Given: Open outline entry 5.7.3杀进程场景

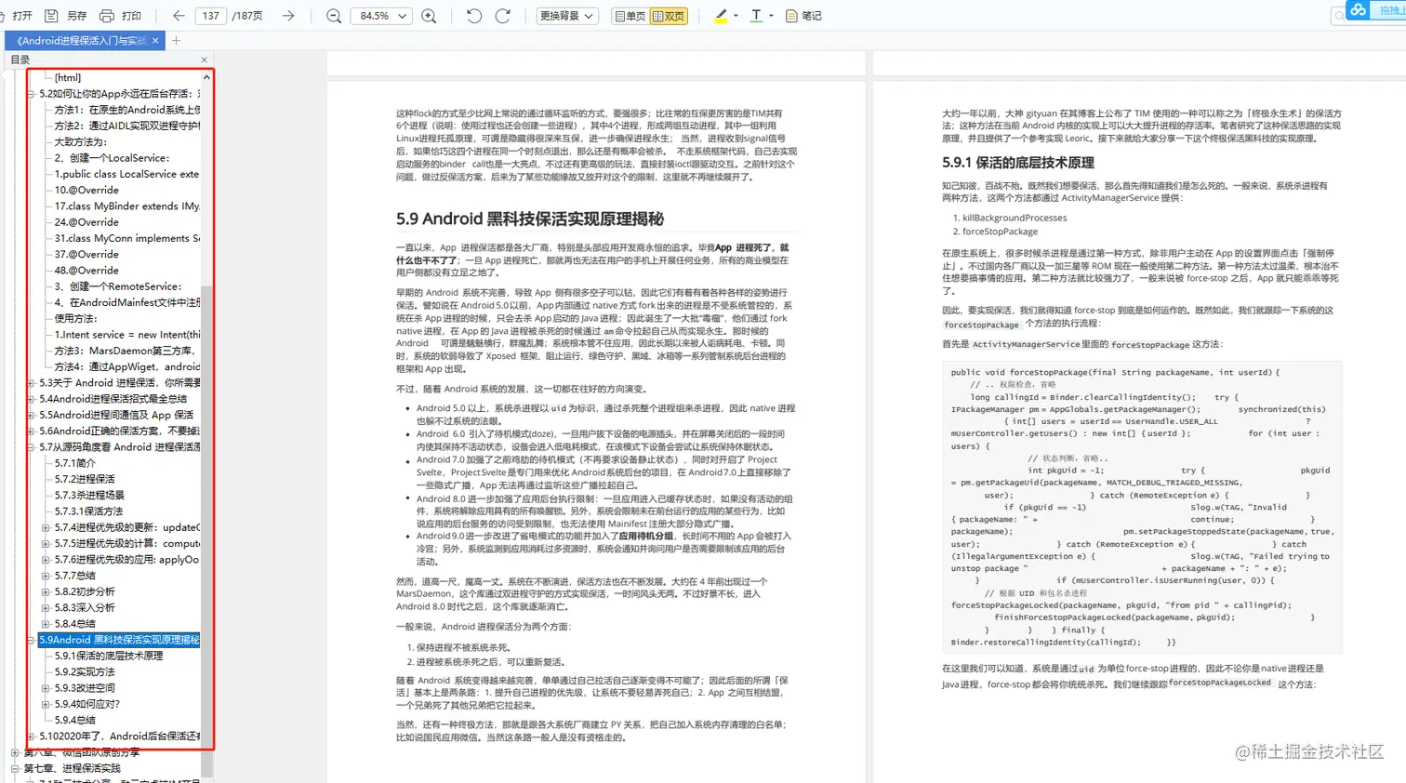Looking at the screenshot, I should pyautogui.click(x=89, y=496).
